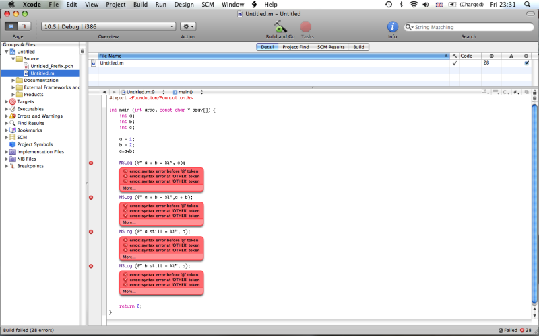This screenshot has width=539, height=336.
Task: Click More... in first error bubble
Action: coord(129,188)
